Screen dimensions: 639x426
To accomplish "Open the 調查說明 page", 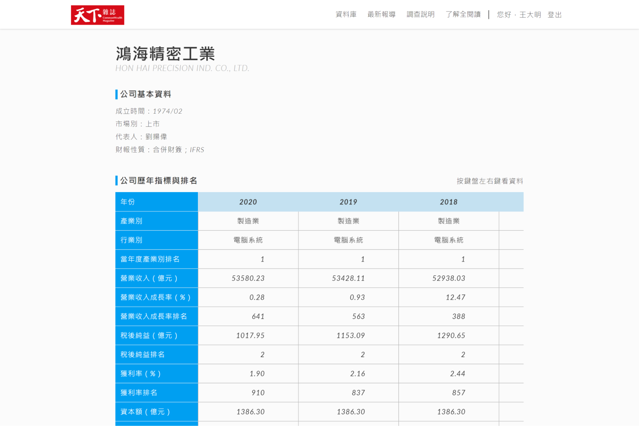I will [x=420, y=14].
